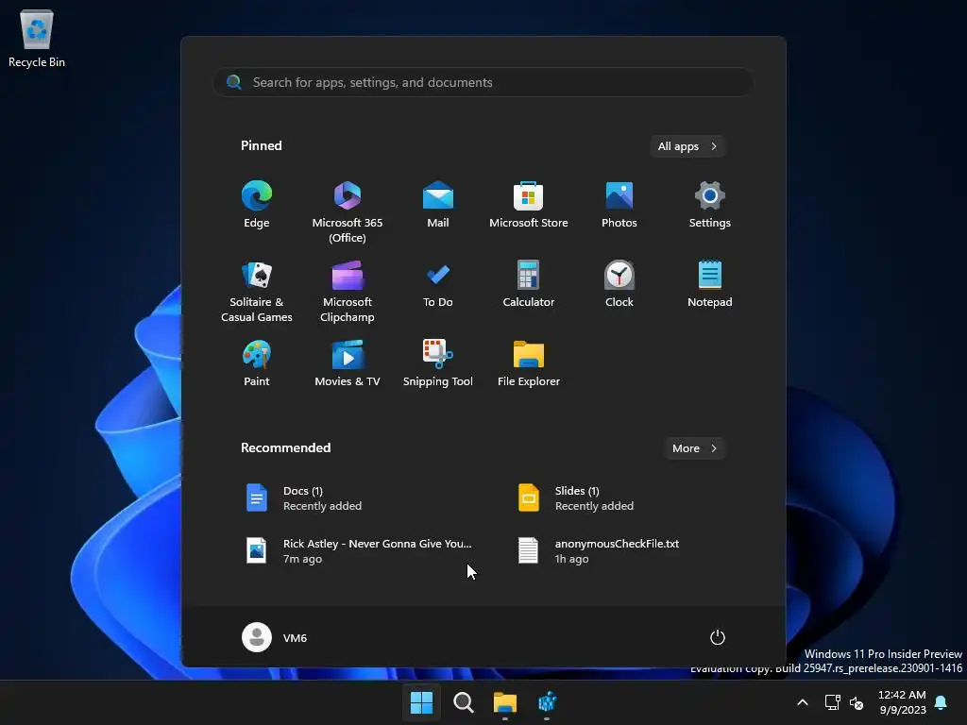Open the Edge browser from pinned apps
The image size is (967, 725).
click(257, 205)
